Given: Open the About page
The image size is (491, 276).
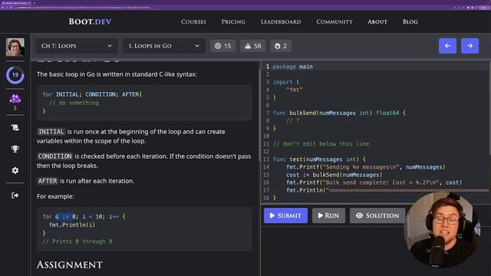Looking at the screenshot, I should click(377, 21).
